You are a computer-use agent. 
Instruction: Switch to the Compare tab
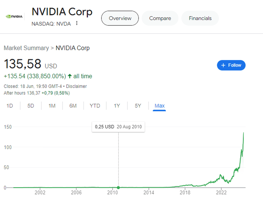coord(160,18)
